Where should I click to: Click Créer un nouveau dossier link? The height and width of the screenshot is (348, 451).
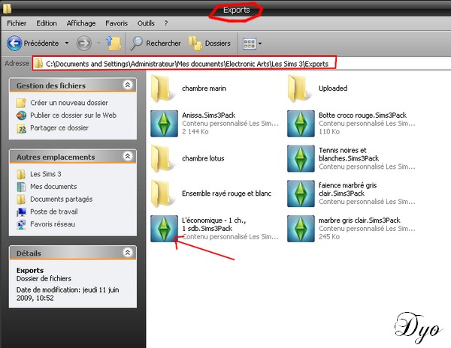pos(69,103)
